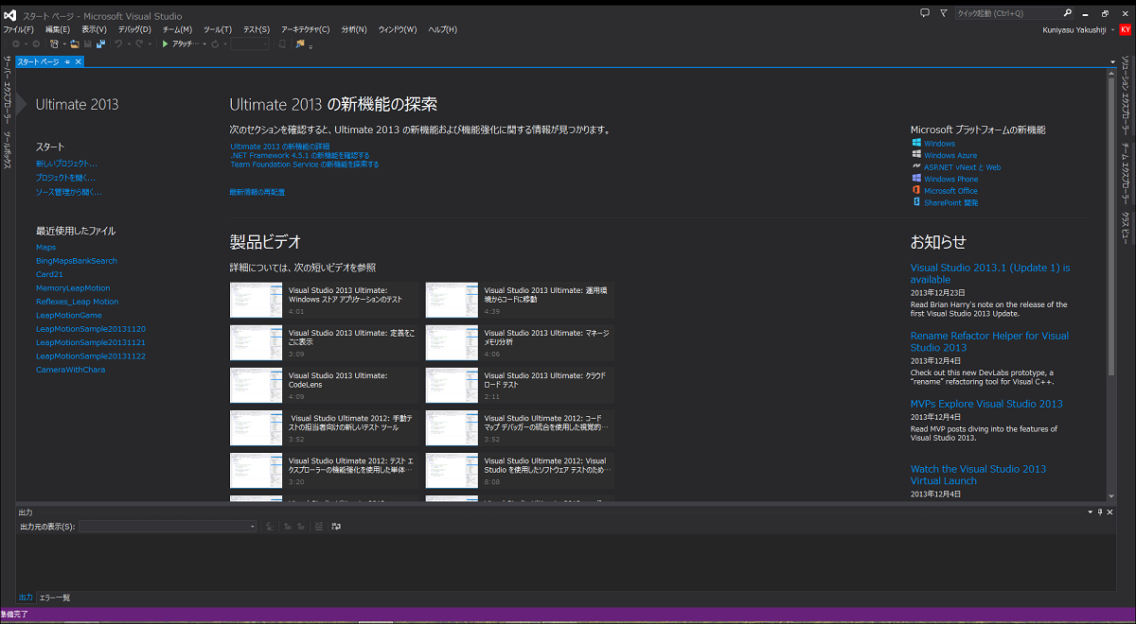This screenshot has height=624, width=1136.
Task: Toggle auto-hide pin on the Output panel
Action: coord(1099,512)
